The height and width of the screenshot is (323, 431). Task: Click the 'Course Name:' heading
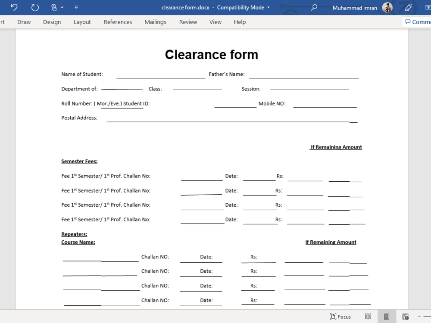point(78,242)
